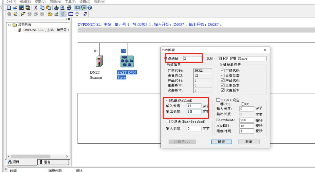This screenshot has height=172, width=315.
Task: Click the ACK超时 value field
Action: coord(246,126)
